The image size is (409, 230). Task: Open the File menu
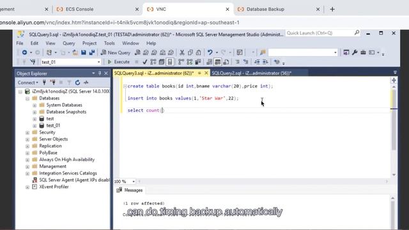(20, 43)
